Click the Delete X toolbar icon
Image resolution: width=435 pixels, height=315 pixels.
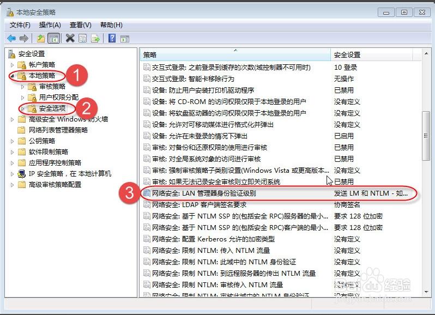tap(70, 38)
